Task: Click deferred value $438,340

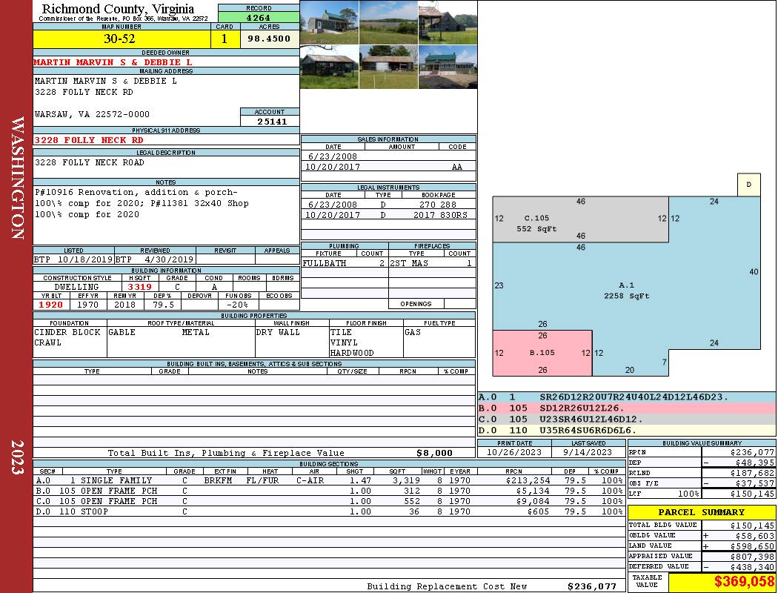Action: coord(752,567)
